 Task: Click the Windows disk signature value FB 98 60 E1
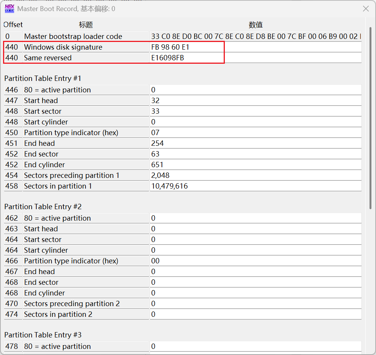pyautogui.click(x=255, y=47)
